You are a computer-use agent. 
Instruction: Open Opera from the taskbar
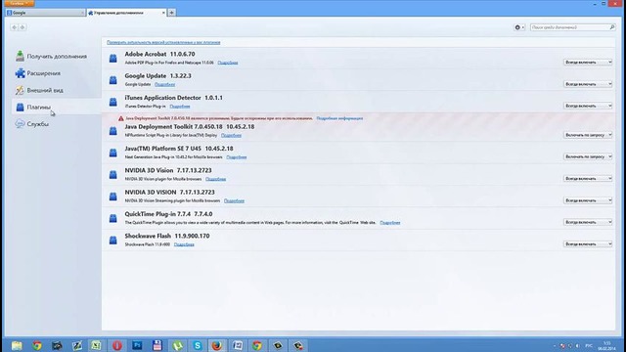click(x=117, y=345)
